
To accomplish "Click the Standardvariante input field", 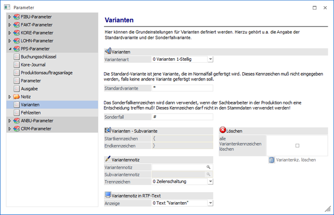I will tap(182, 88).
